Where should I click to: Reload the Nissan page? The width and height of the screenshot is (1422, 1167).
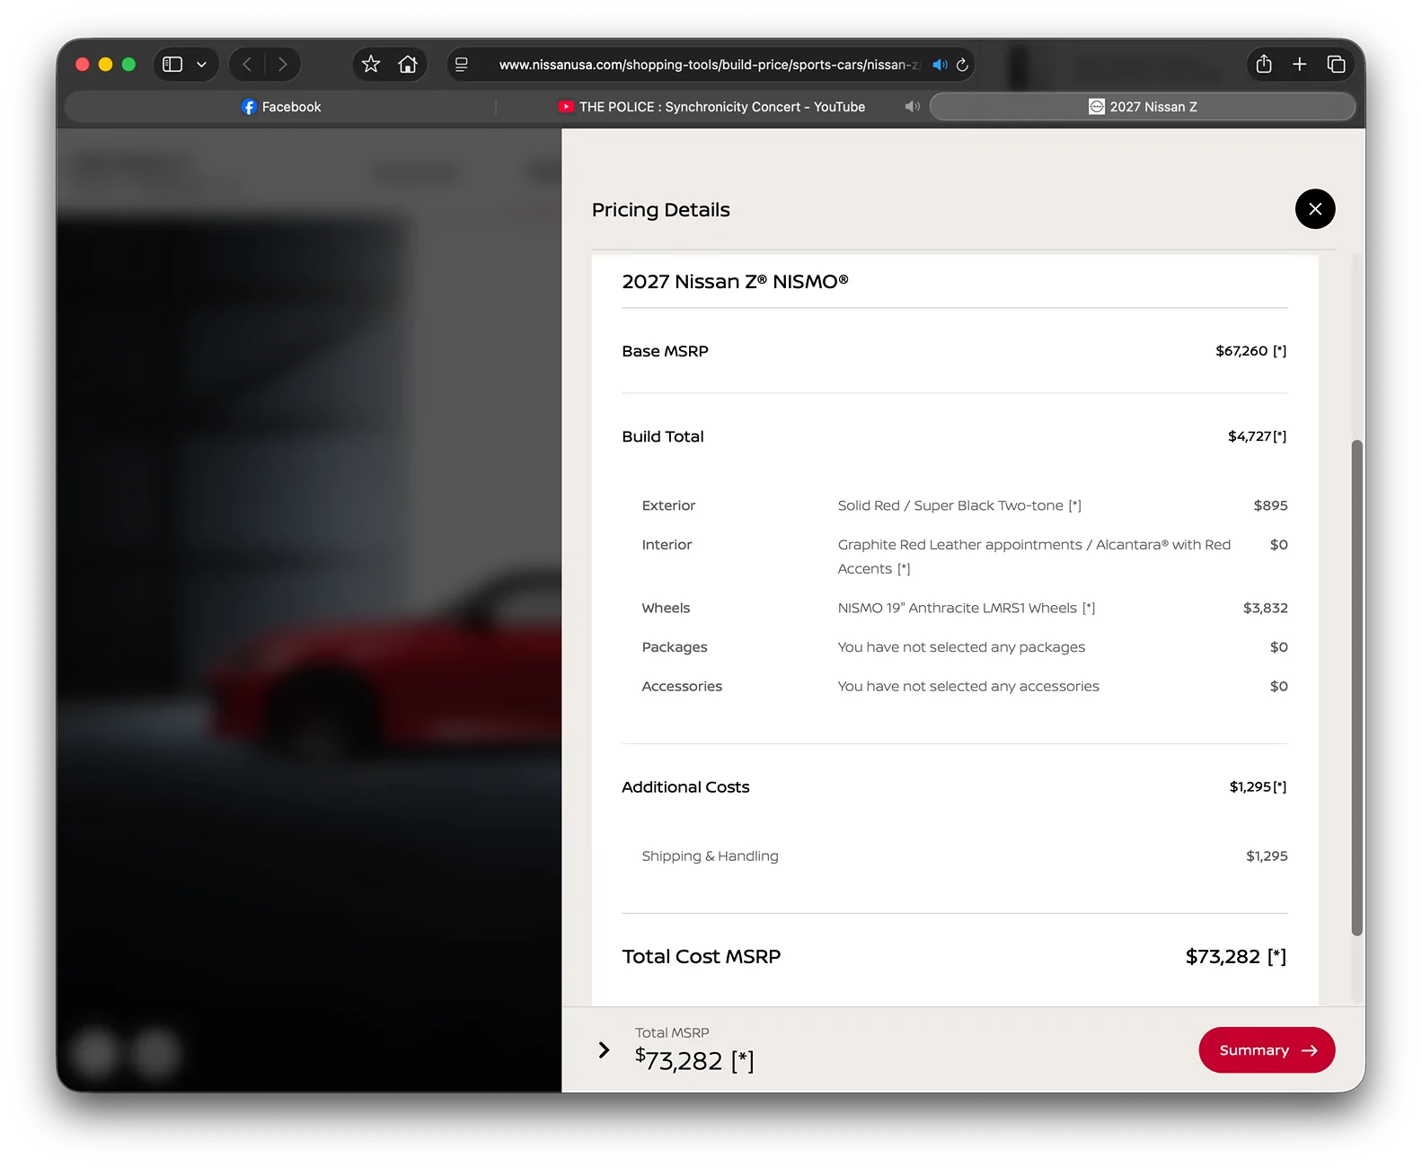point(962,65)
